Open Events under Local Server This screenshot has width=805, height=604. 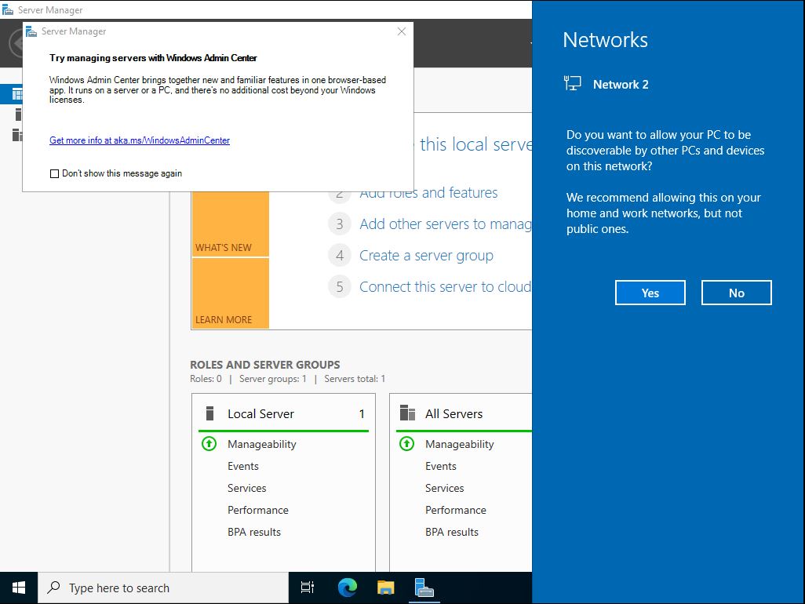click(243, 466)
